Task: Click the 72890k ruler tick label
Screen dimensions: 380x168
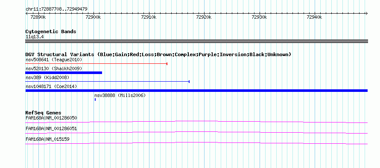Action: click(38, 17)
